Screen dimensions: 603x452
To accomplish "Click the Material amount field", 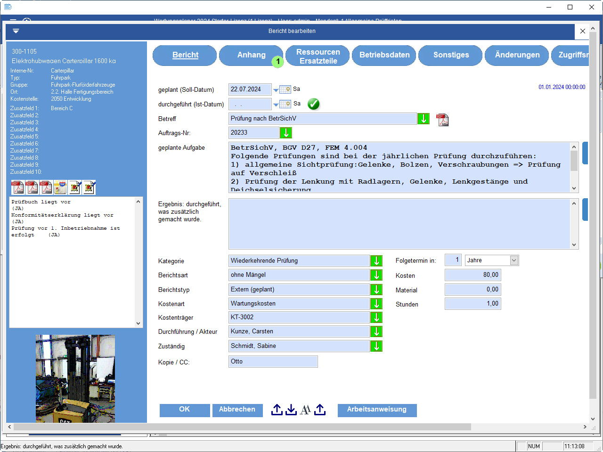I will (473, 290).
